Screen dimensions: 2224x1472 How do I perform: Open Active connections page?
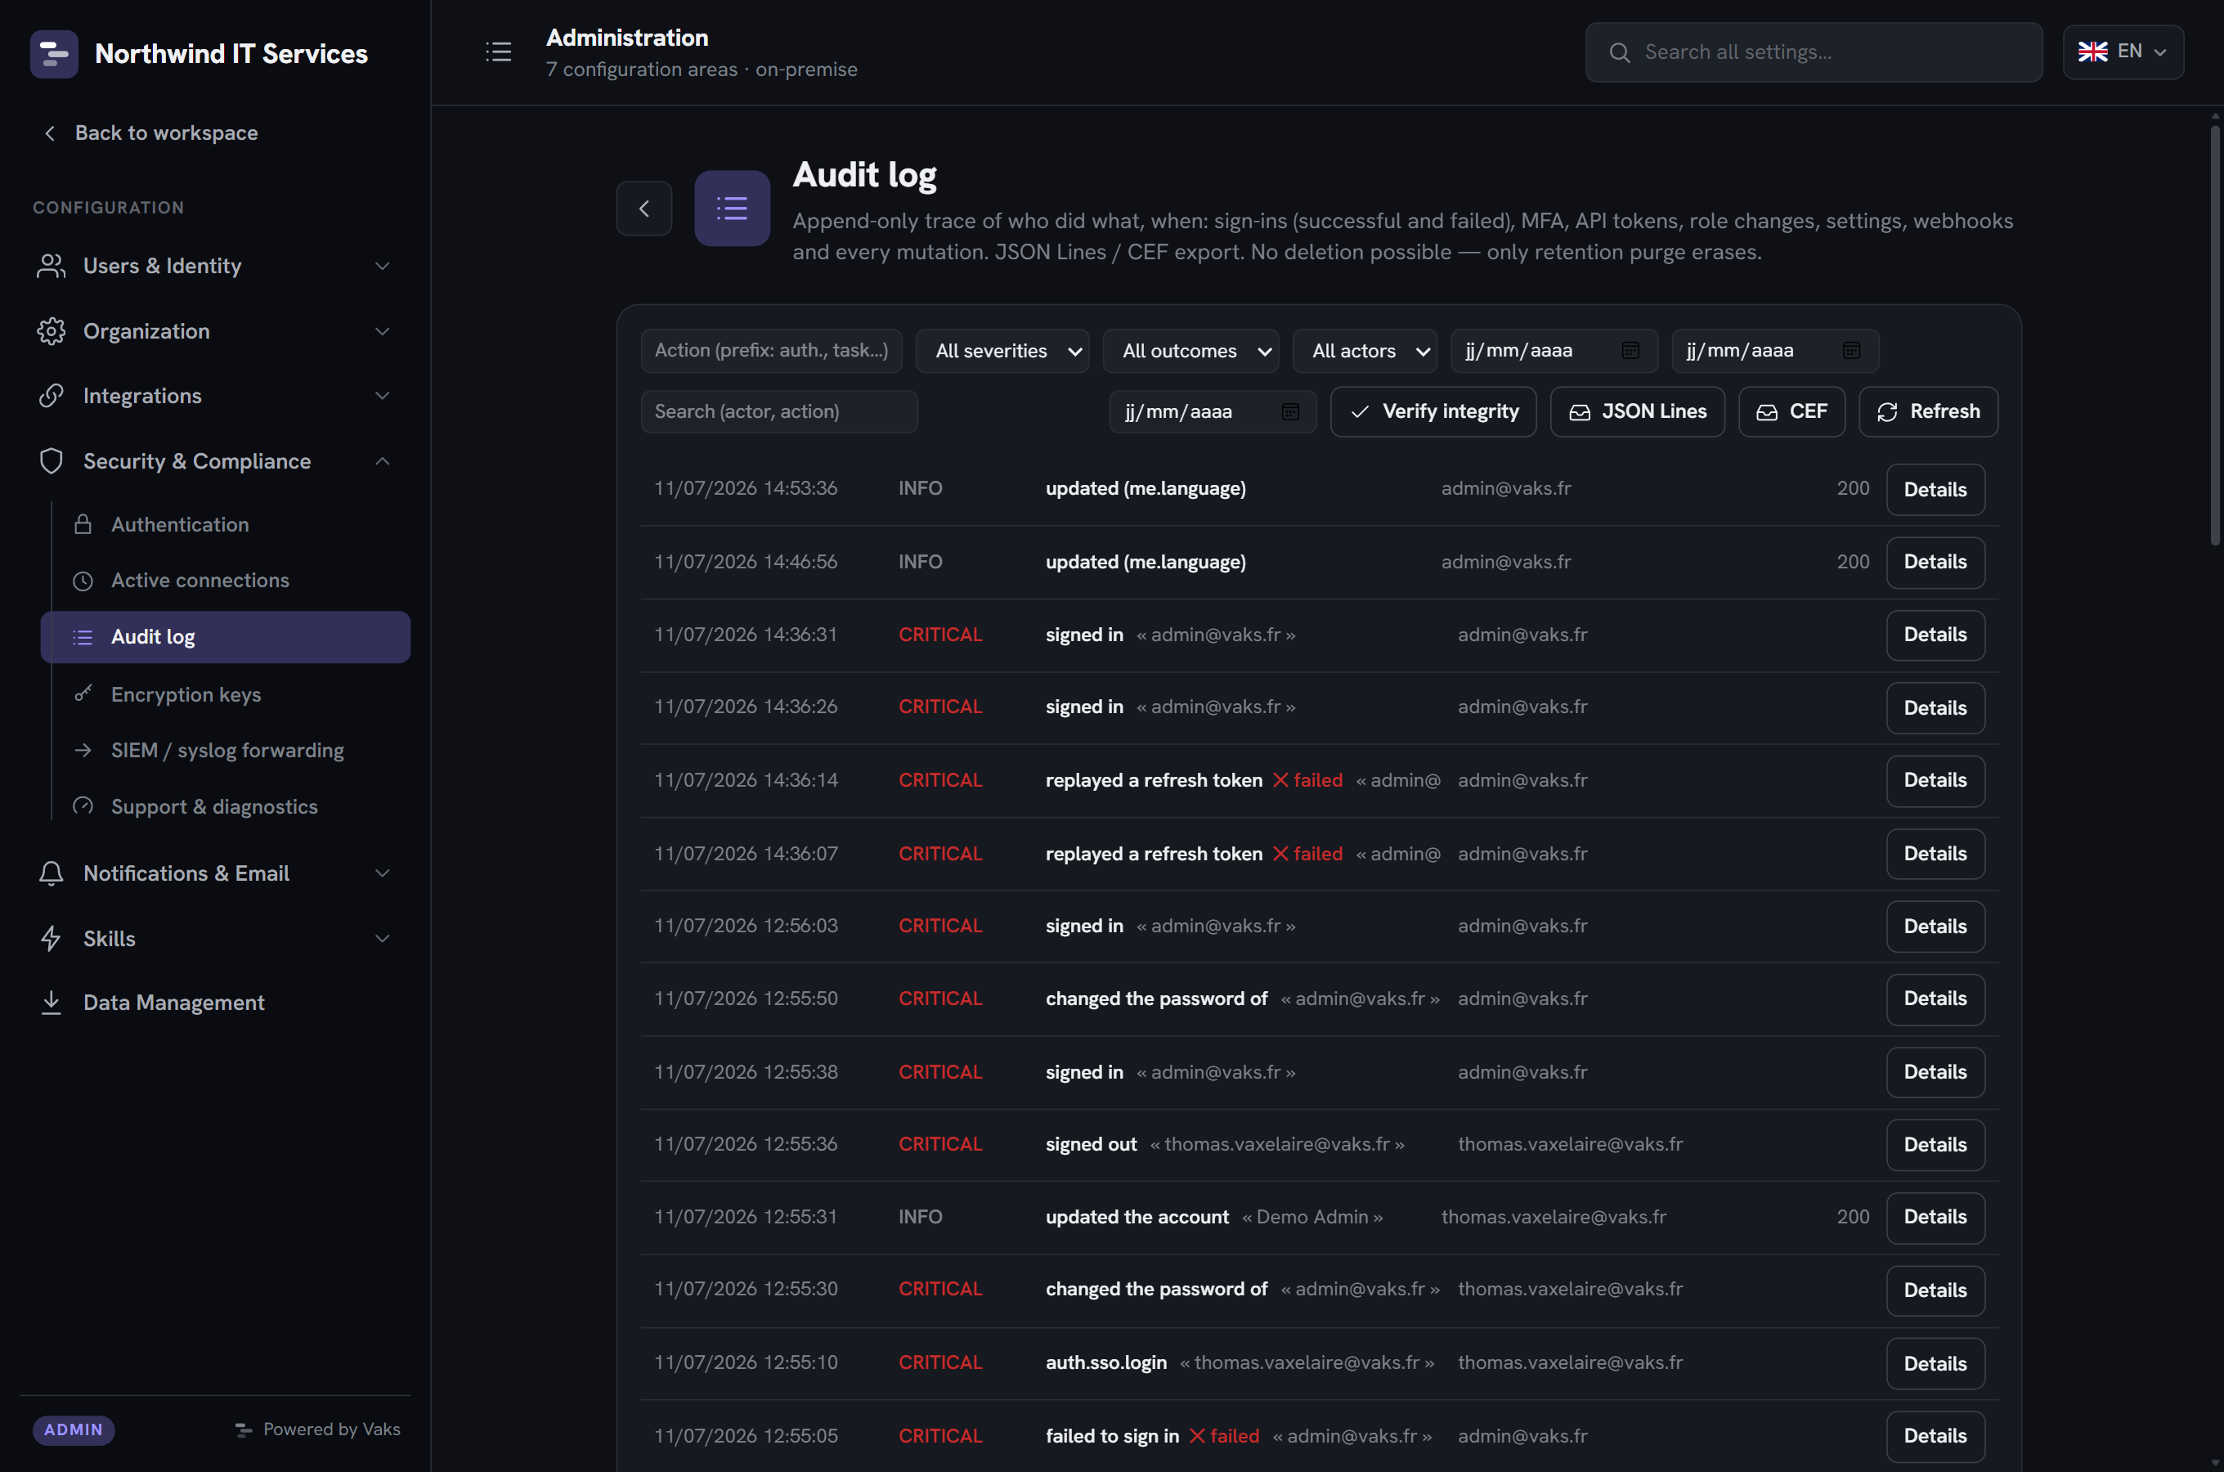(x=225, y=581)
